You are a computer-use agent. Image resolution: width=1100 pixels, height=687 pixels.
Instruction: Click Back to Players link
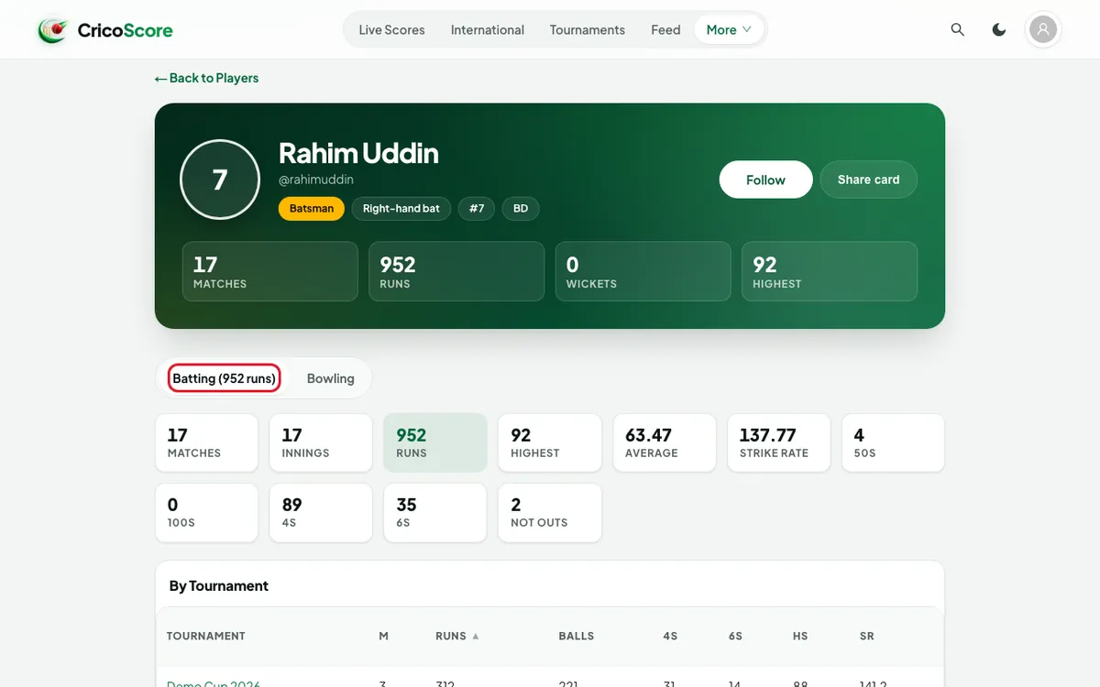(207, 78)
